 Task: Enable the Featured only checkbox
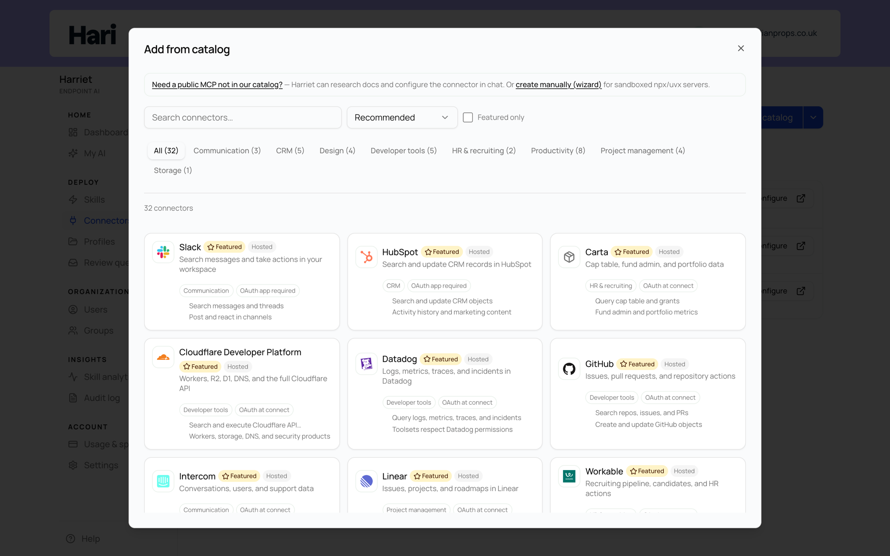point(468,117)
